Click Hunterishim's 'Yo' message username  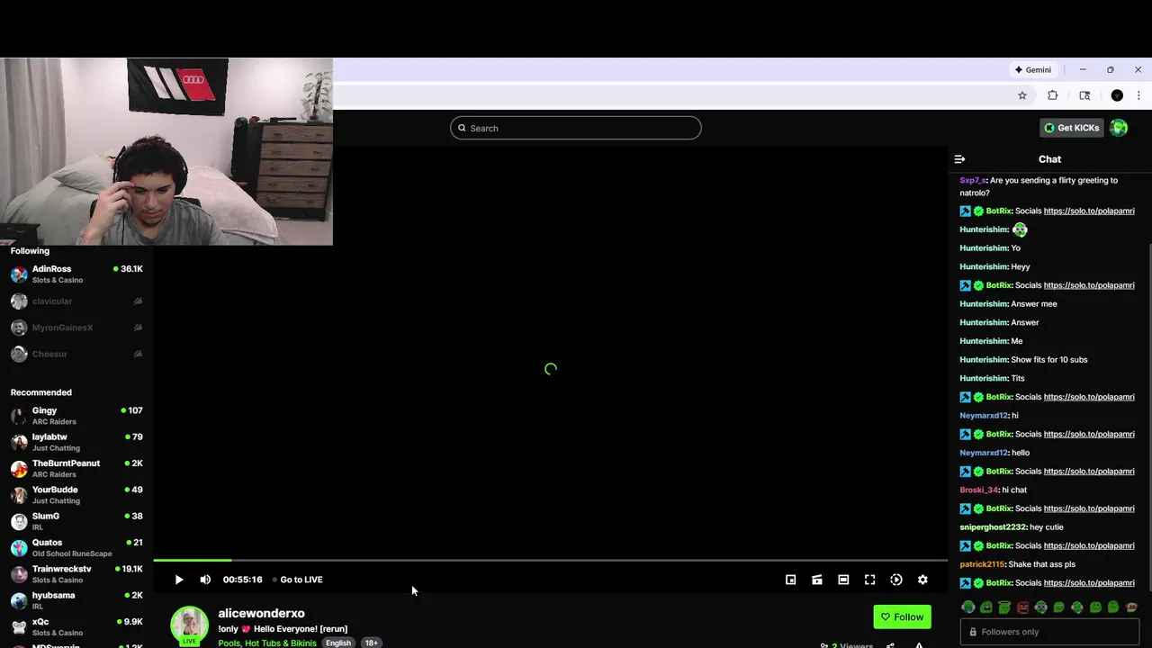tap(983, 248)
